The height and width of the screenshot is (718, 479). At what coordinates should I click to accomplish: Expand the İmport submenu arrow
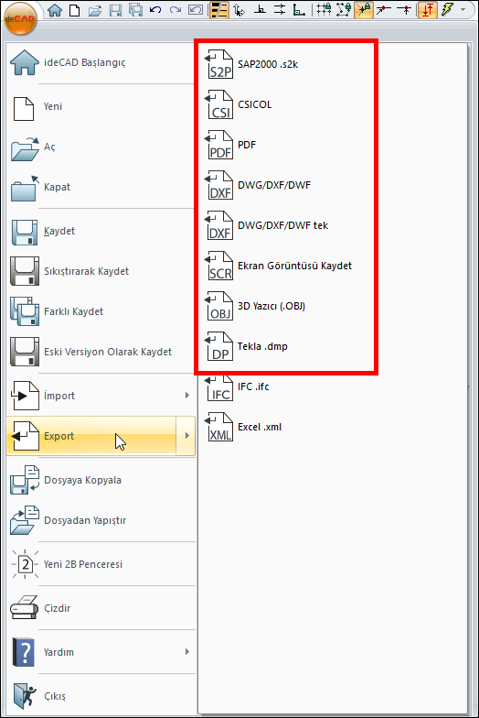click(186, 396)
